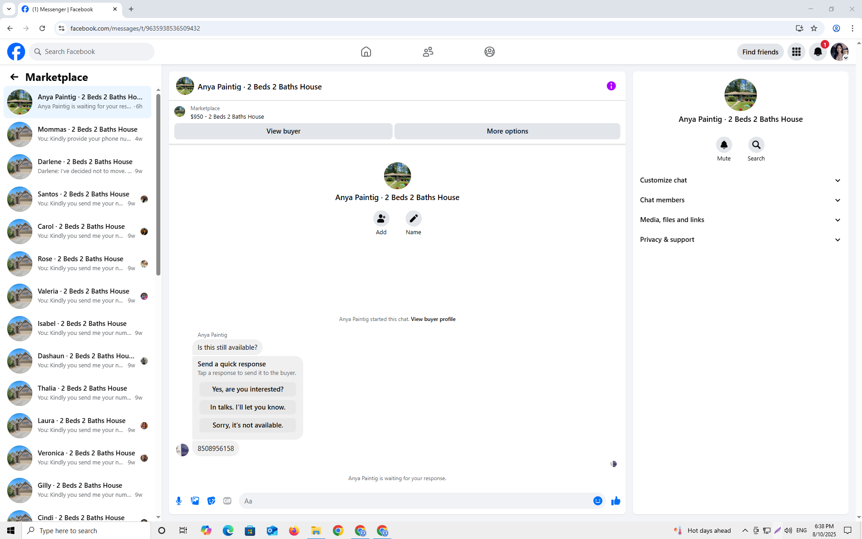
Task: Open the Facebook apps menu grid icon
Action: 796,52
